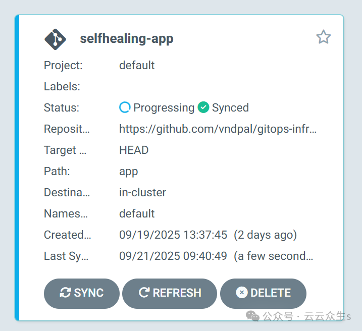Screen dimensions: 362x331
Task: Click the circular arrows icon in SYNC
Action: click(65, 293)
